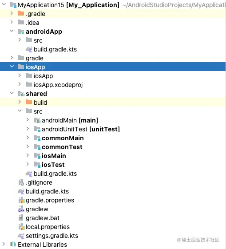Screen dimensions: 226x249
Task: Click the androidApp module folder icon
Action: pos(21,31)
